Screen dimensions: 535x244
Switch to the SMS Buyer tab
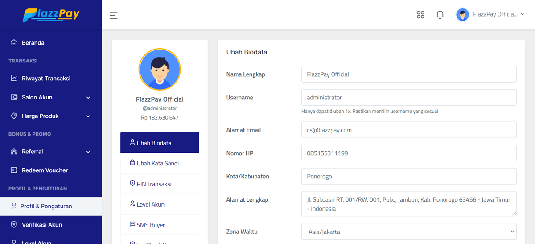pyautogui.click(x=160, y=225)
